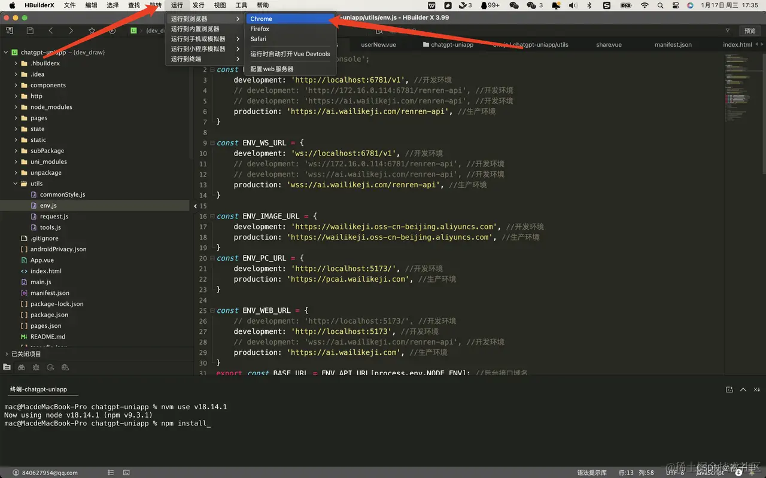Choose 配置web服务器 menu entry
This screenshot has height=478, width=766.
point(290,69)
